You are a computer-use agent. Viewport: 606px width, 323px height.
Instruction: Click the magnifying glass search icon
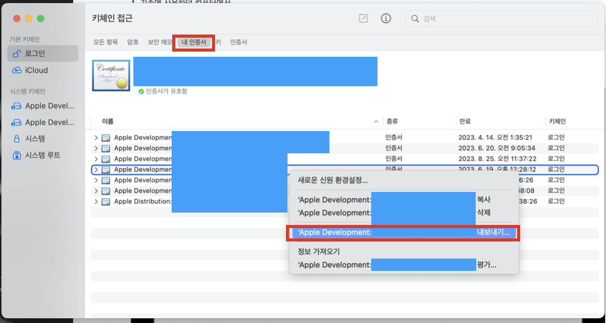[x=415, y=19]
